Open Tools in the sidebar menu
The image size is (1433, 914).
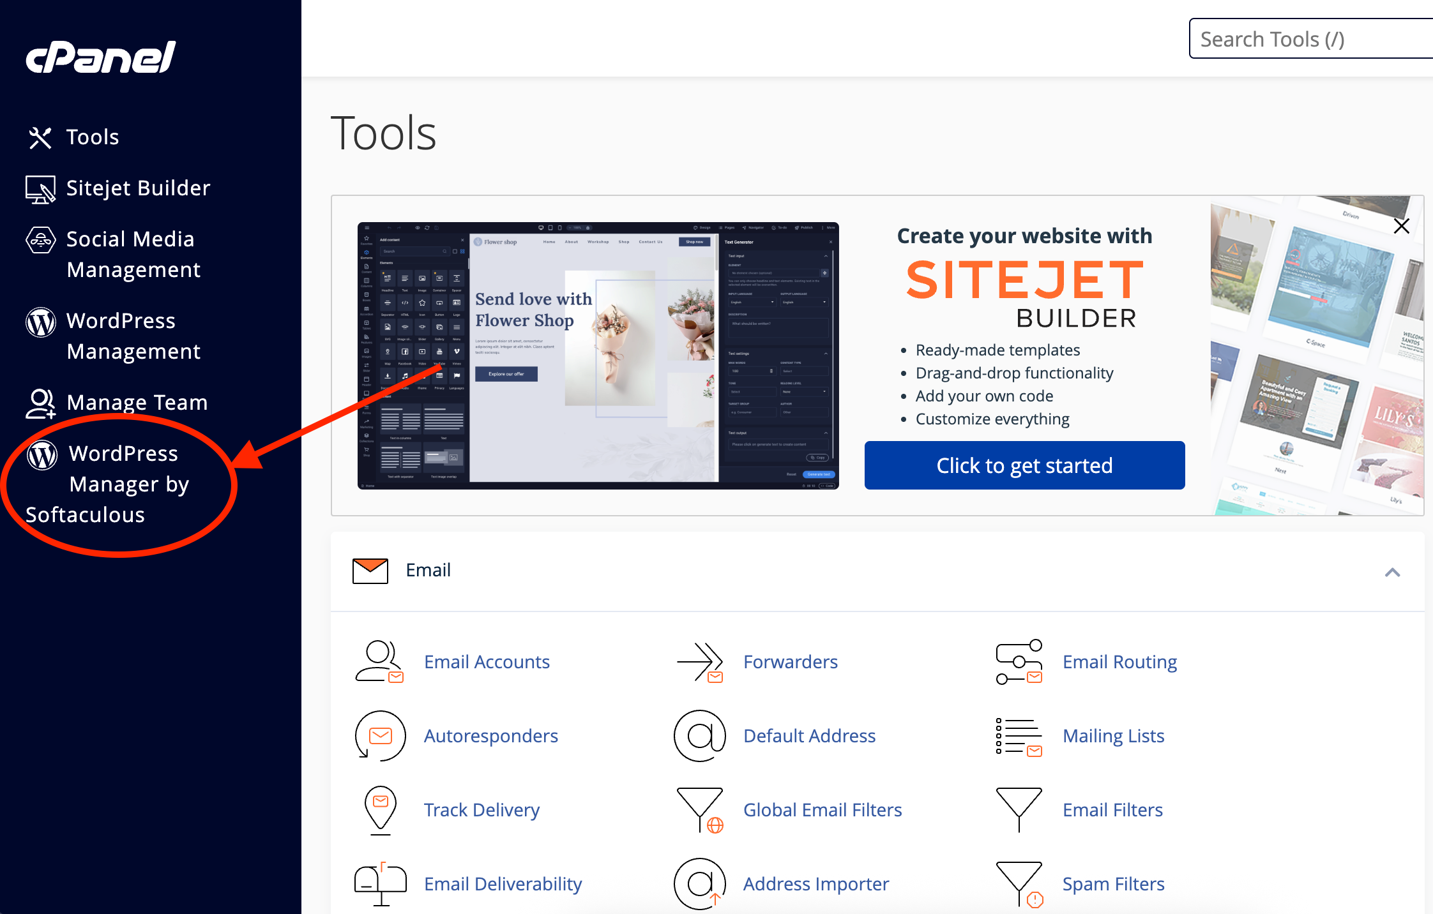(x=93, y=137)
